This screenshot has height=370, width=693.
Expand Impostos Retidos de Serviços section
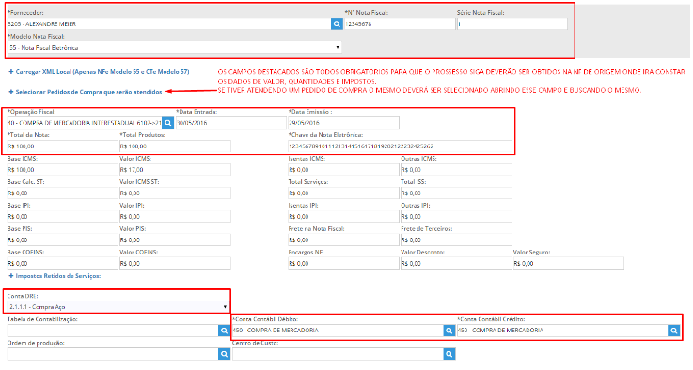(x=55, y=276)
